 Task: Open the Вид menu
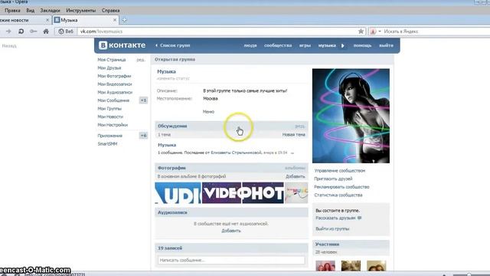click(x=31, y=10)
